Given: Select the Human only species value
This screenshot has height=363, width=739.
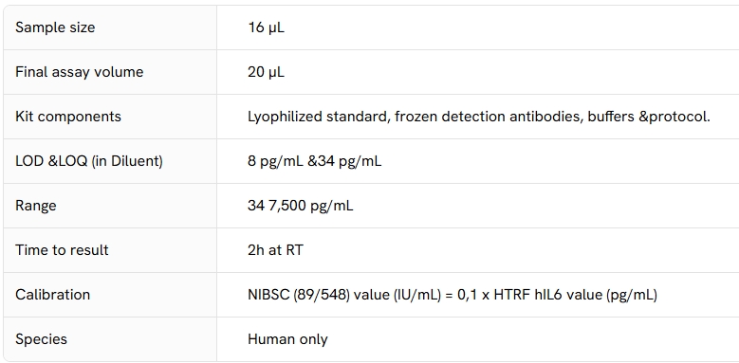Looking at the screenshot, I should (287, 339).
